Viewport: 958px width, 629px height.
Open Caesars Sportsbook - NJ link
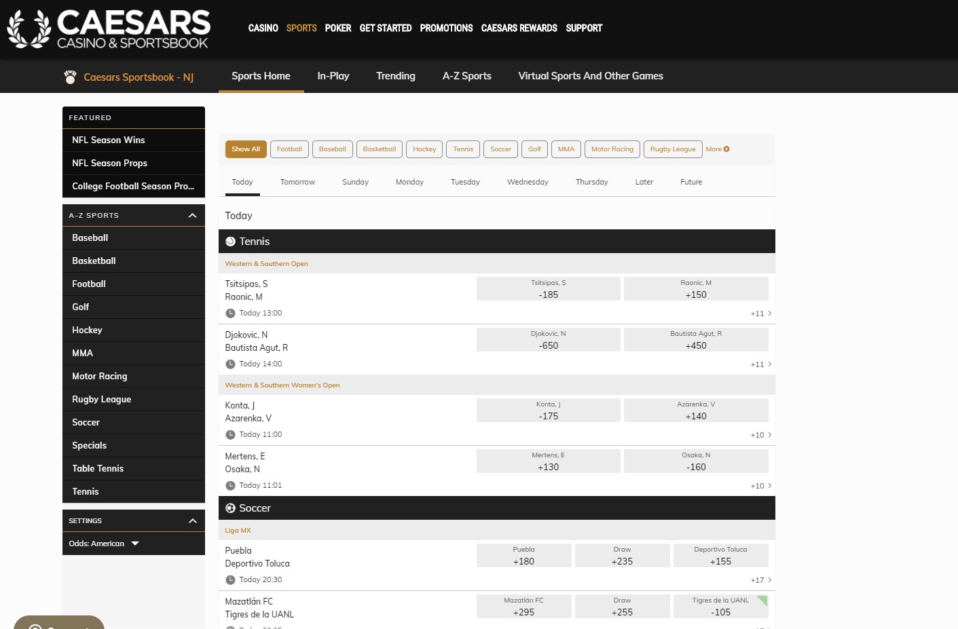[x=139, y=77]
